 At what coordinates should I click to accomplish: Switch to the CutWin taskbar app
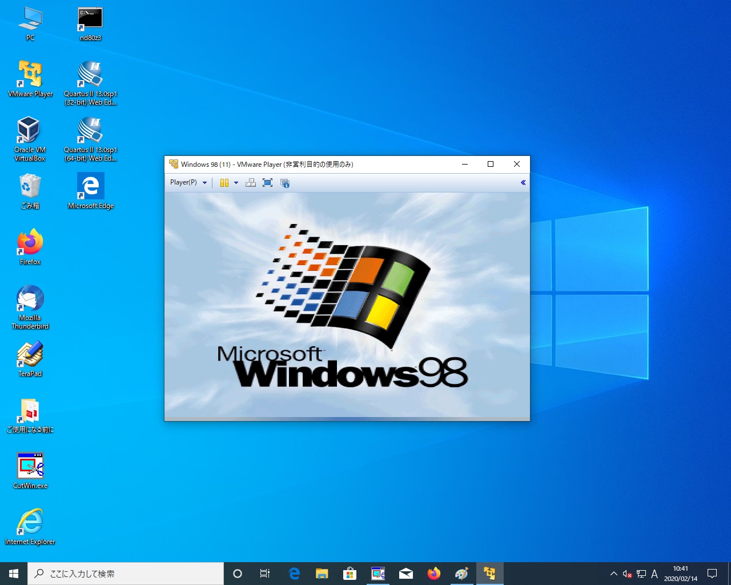coord(378,574)
